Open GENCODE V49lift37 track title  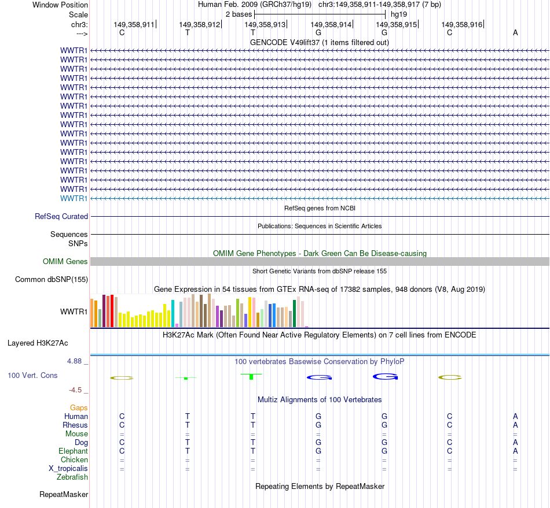319,42
